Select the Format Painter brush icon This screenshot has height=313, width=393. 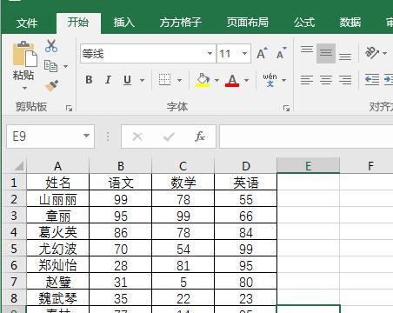[51, 86]
